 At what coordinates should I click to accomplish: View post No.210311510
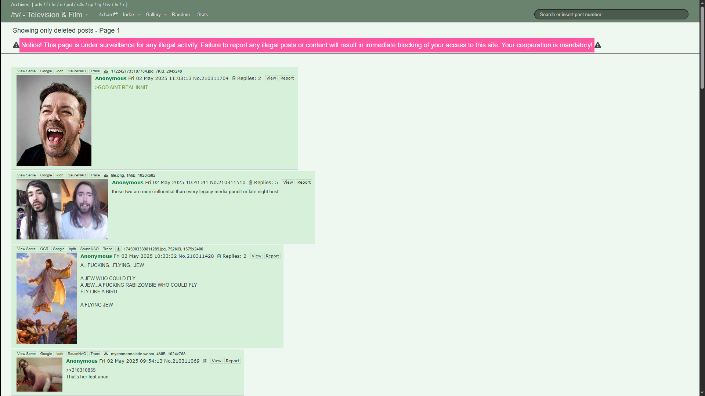pos(288,182)
